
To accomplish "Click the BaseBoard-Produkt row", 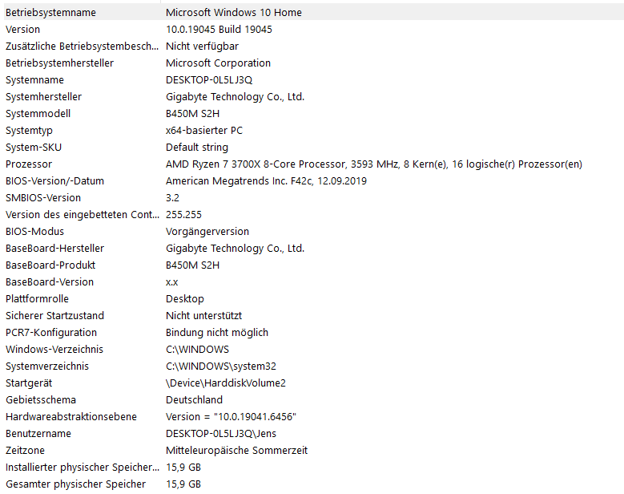I will pyautogui.click(x=313, y=265).
